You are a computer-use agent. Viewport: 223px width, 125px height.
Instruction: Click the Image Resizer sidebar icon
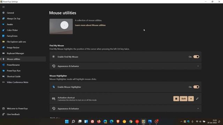tap(3, 48)
